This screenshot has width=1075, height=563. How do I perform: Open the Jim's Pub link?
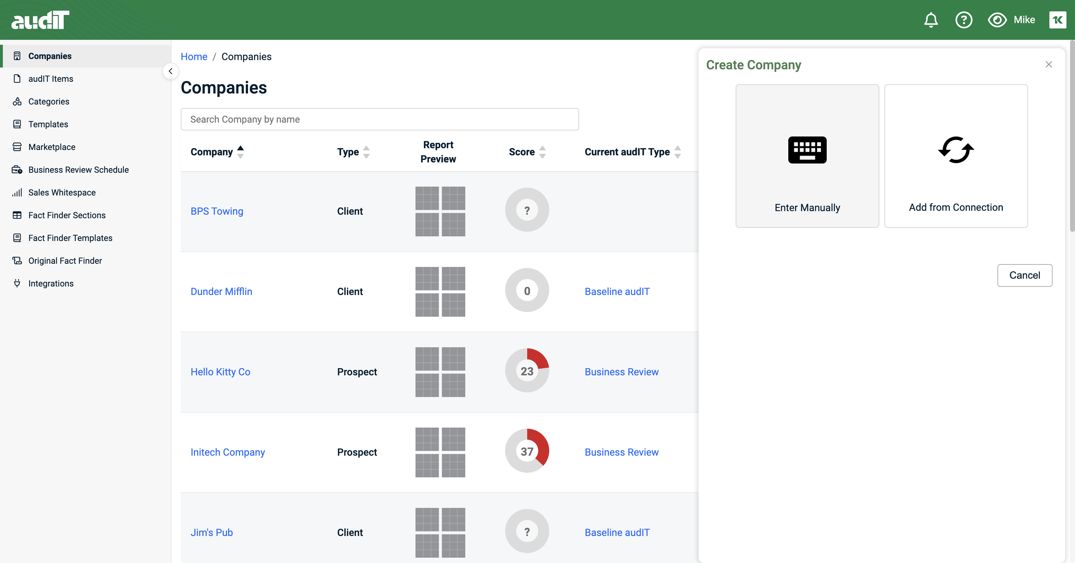pos(212,532)
